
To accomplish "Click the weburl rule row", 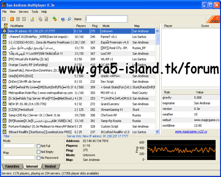I will point(191,120).
